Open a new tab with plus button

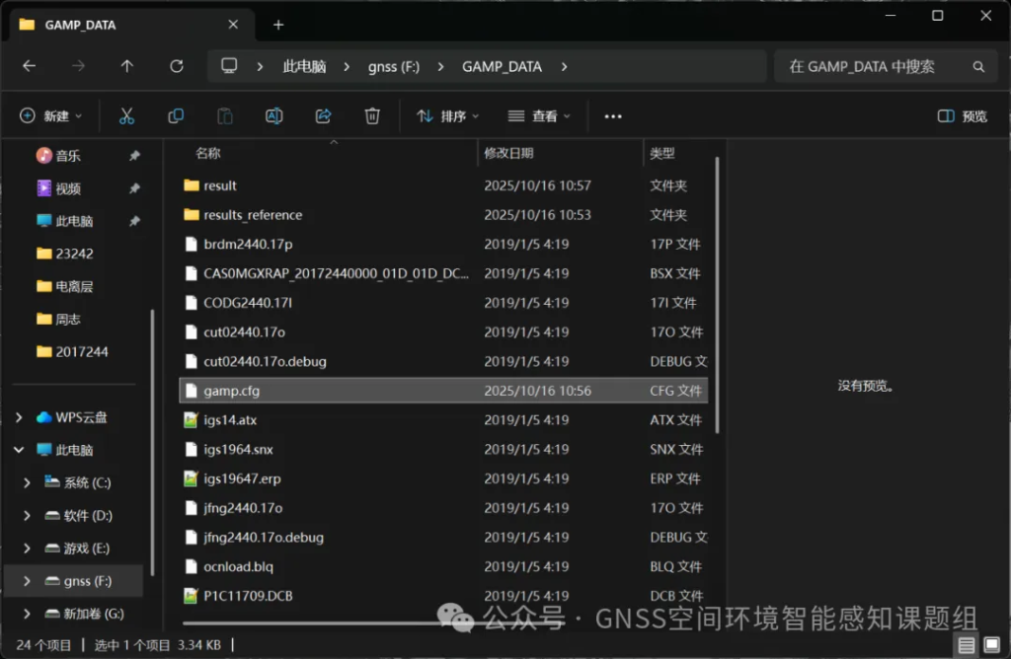278,25
